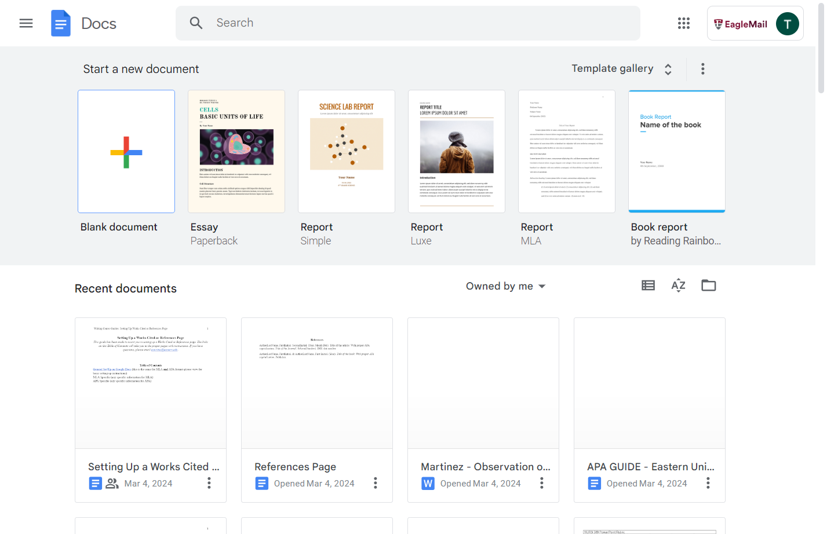Click the Docs file icon on Setting Up a Works Cited

click(96, 483)
